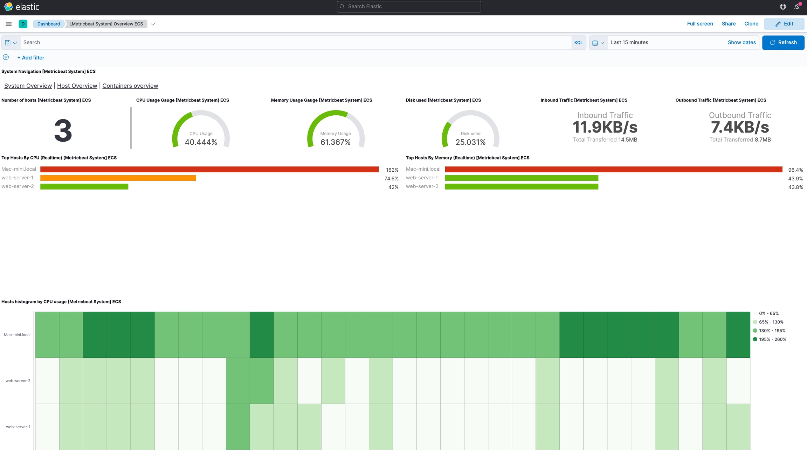Click the red Mac-mini.local CPU bar
Screen dimensions: 807x450
coord(209,169)
